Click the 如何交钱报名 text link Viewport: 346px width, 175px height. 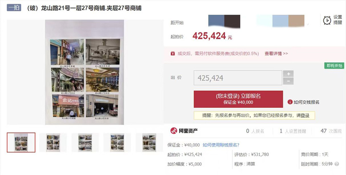(306, 102)
